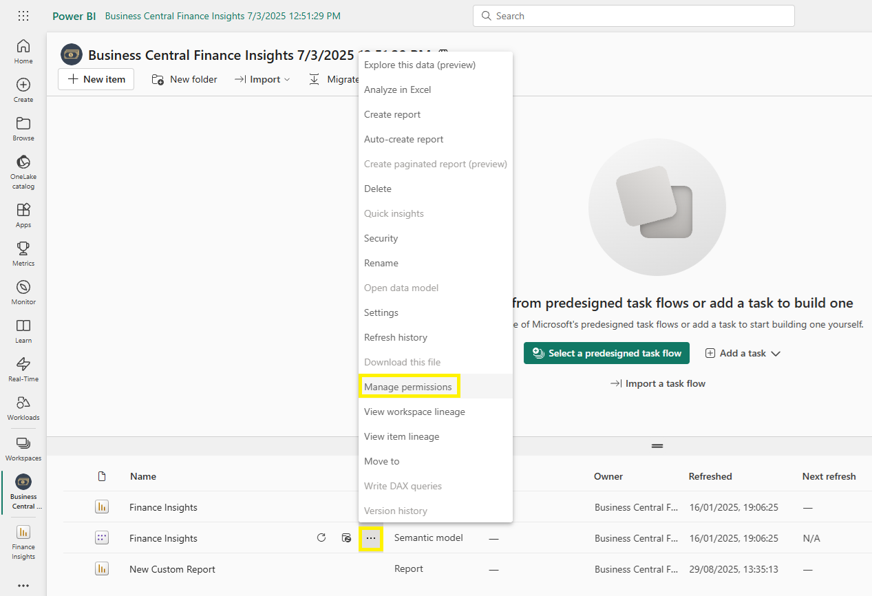Click the New item button

(x=96, y=79)
